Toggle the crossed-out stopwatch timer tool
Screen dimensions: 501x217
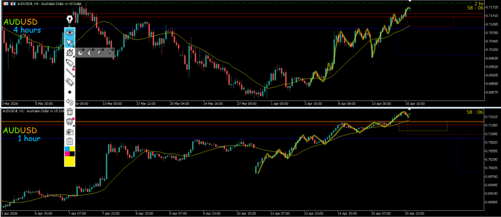70,52
